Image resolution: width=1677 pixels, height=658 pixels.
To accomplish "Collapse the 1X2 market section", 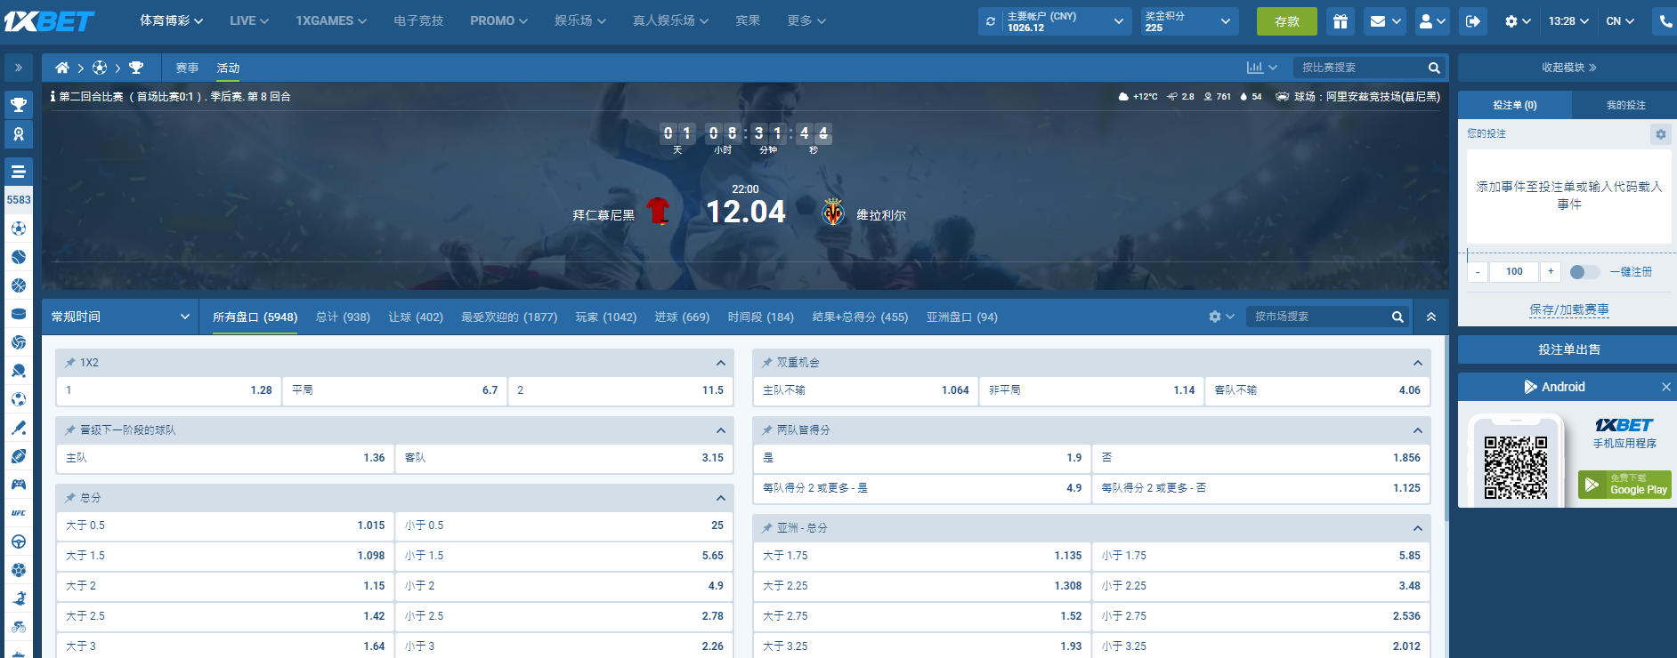I will click(x=720, y=363).
